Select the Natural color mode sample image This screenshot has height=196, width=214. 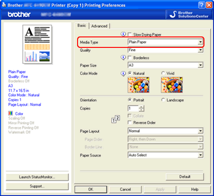[138, 85]
